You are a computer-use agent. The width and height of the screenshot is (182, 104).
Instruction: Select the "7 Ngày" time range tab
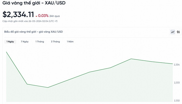pyautogui.click(x=25, y=42)
